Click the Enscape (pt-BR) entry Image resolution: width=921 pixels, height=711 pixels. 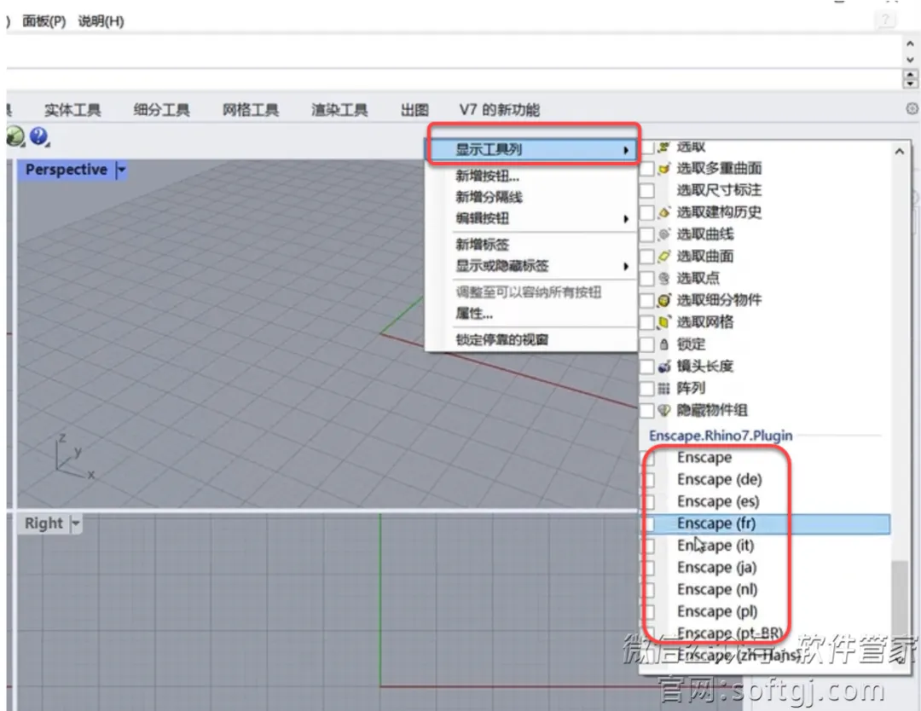[729, 633]
